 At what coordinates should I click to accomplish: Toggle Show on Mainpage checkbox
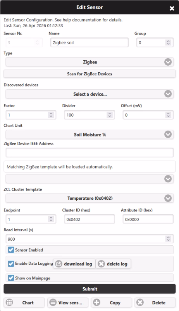coord(11,278)
